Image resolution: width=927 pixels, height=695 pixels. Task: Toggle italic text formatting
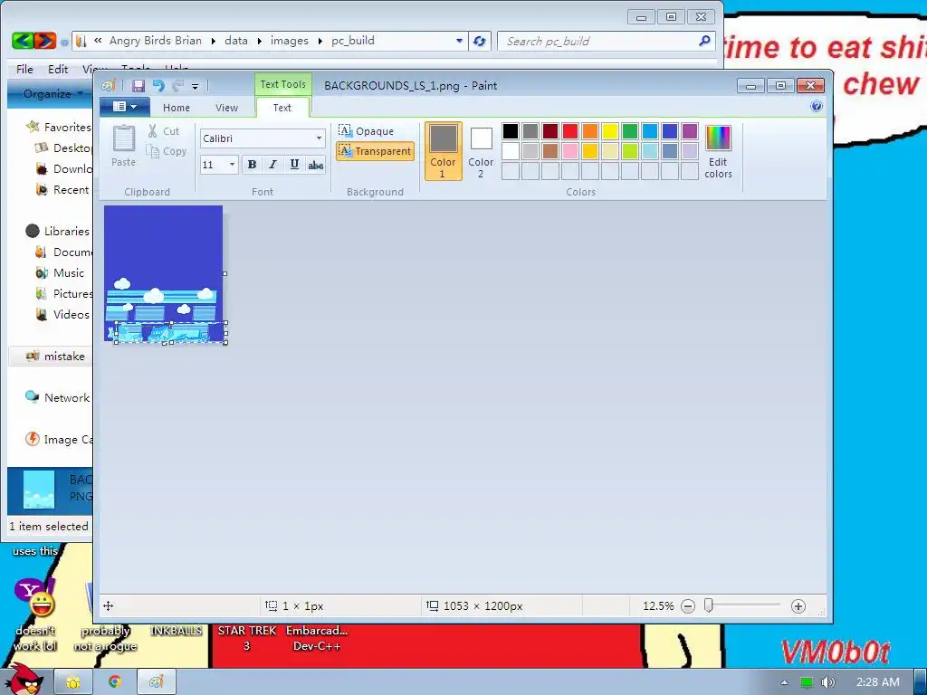tap(272, 165)
